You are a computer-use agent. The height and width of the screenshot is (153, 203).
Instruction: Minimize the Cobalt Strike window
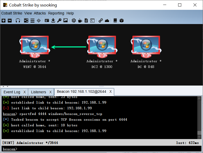165,5
